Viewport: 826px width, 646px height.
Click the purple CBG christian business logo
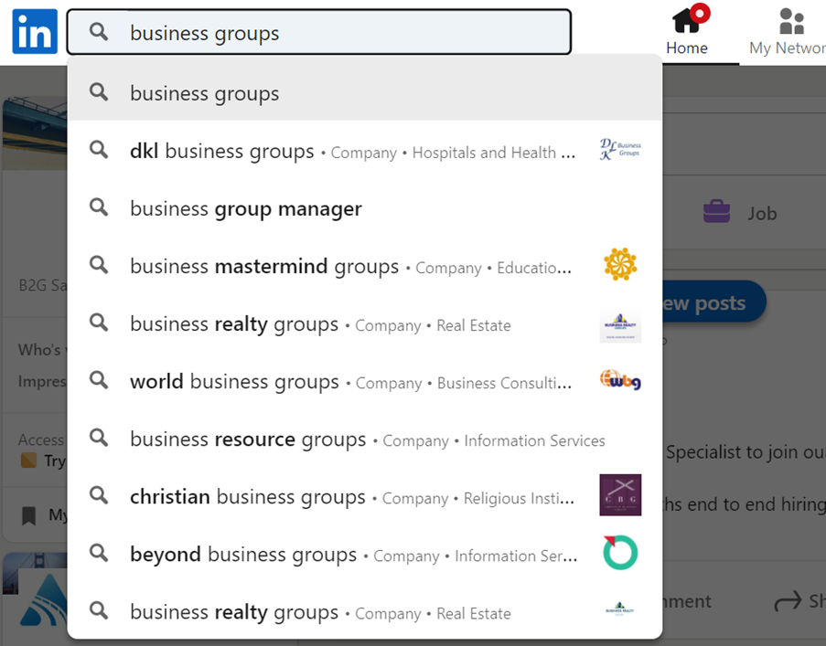pos(620,495)
